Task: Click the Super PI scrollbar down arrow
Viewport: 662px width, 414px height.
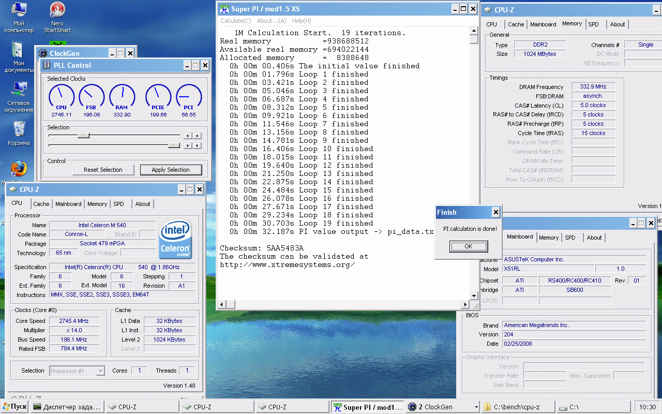Action: [x=474, y=296]
